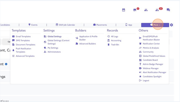Click the Trash Bin icon under Records
This screenshot has width=180, height=102.
pyautogui.click(x=109, y=45)
